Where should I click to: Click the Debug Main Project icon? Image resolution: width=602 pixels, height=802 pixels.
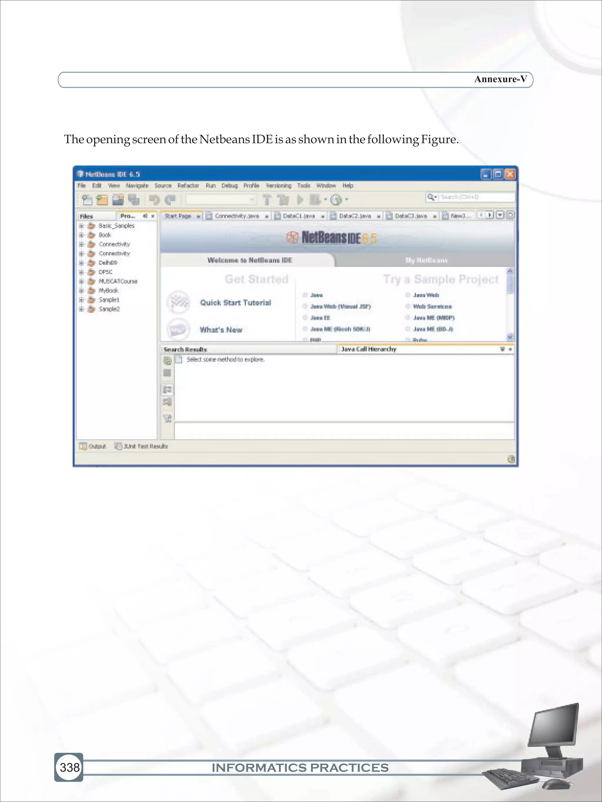[315, 200]
